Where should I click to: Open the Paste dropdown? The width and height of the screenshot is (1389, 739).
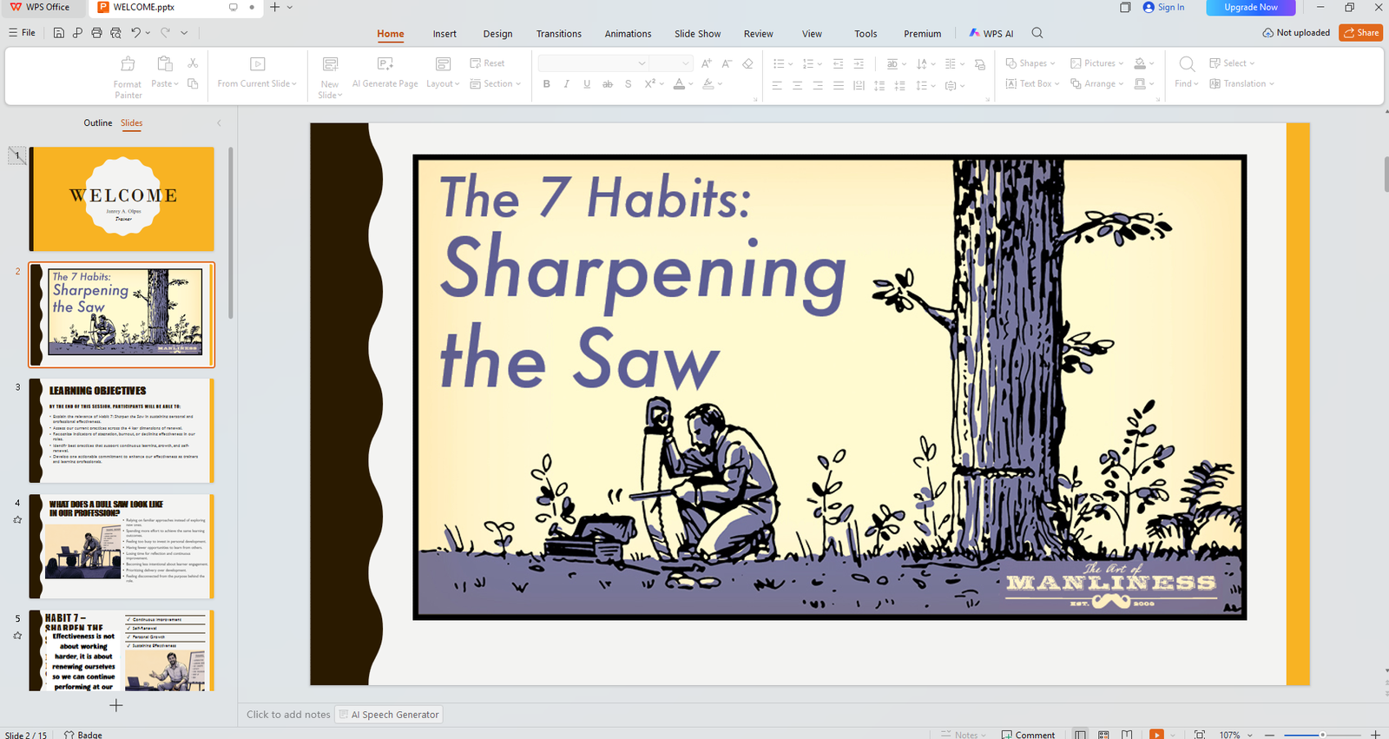point(165,83)
